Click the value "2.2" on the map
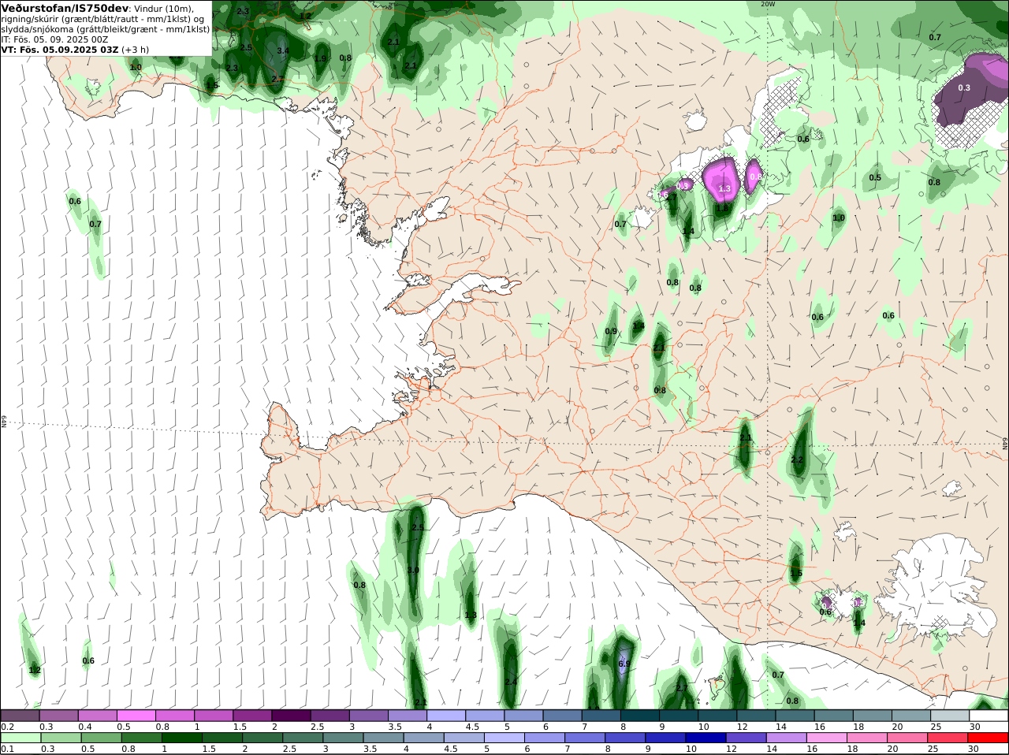 click(x=797, y=459)
